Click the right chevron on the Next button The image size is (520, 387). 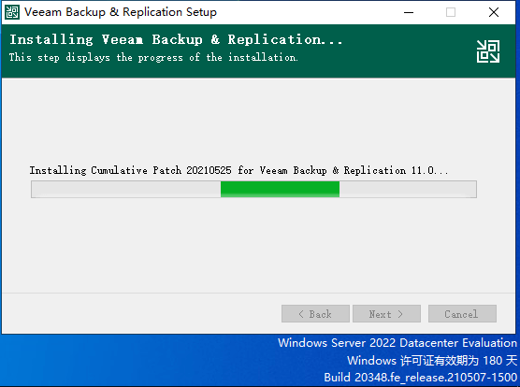400,314
